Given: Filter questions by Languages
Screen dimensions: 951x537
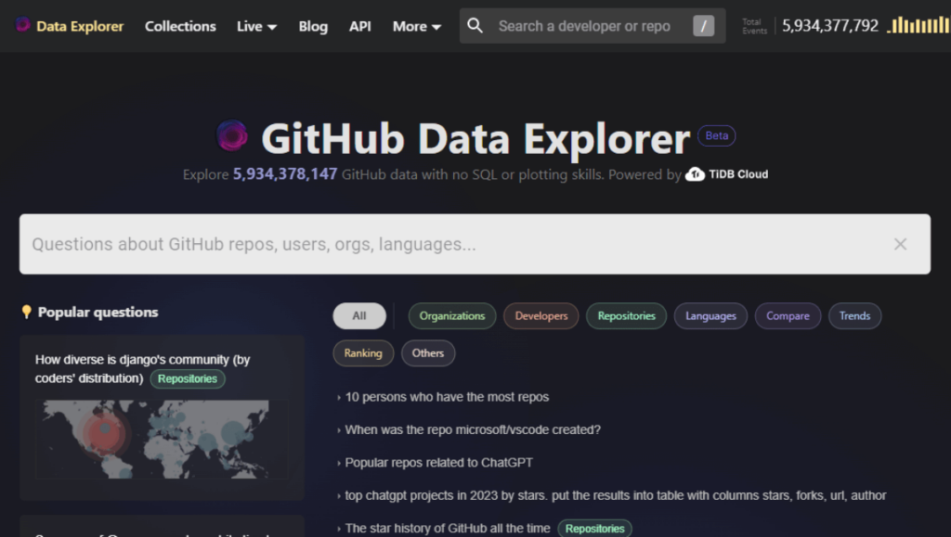Looking at the screenshot, I should click(x=710, y=316).
